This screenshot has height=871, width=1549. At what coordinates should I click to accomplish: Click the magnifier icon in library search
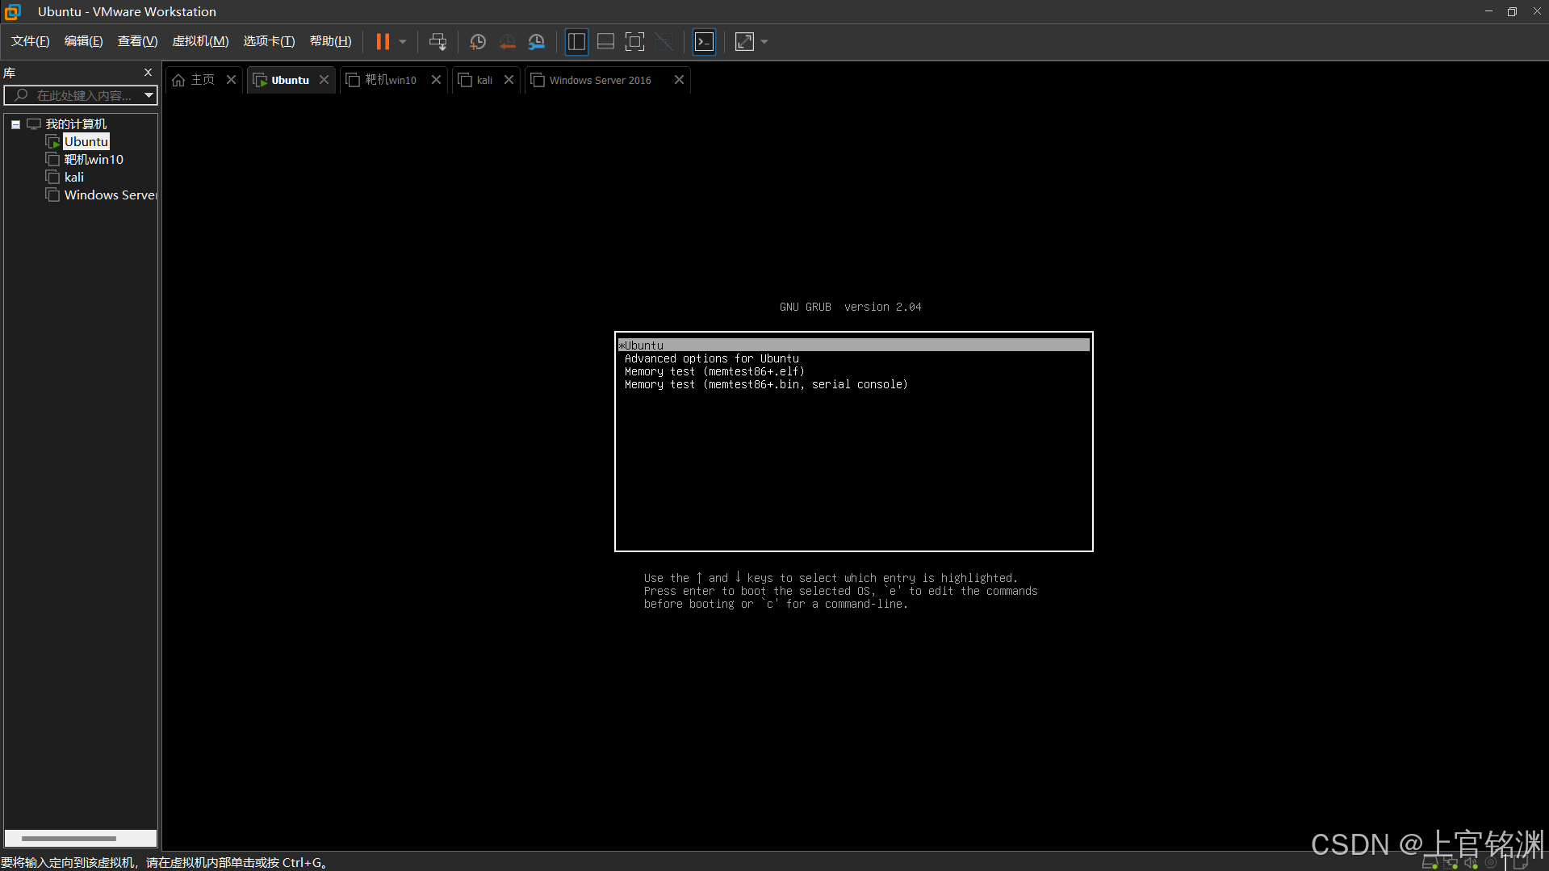21,95
